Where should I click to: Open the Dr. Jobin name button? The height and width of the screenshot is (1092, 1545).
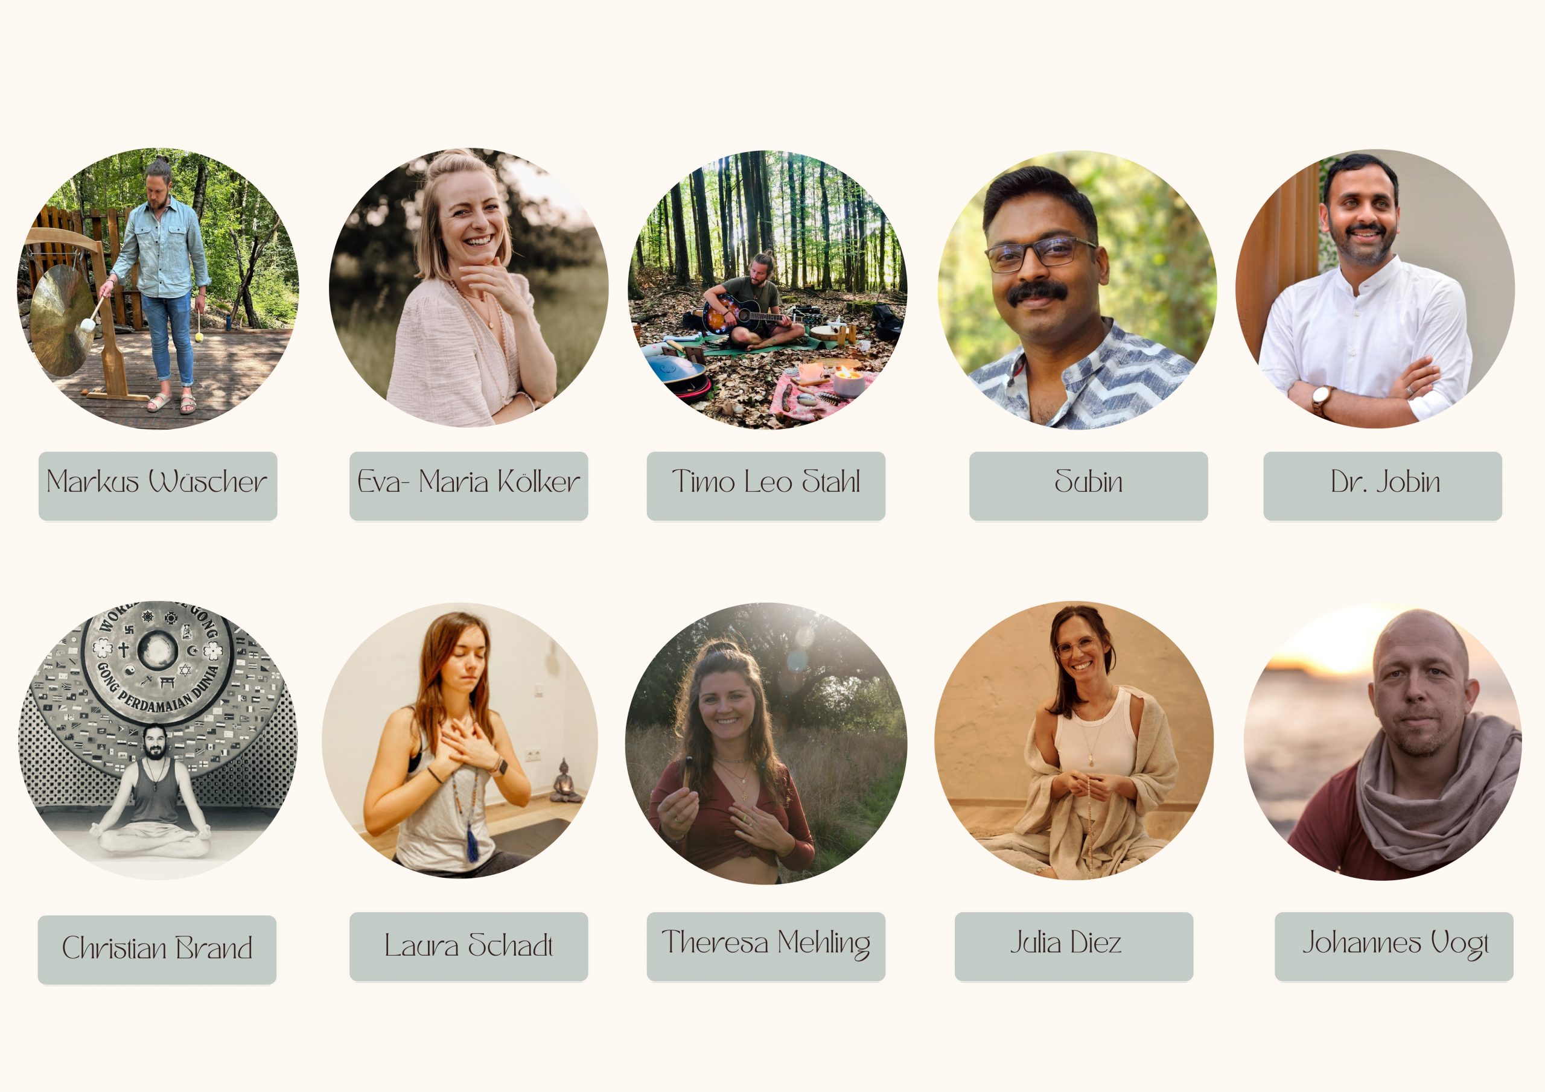[x=1382, y=486]
